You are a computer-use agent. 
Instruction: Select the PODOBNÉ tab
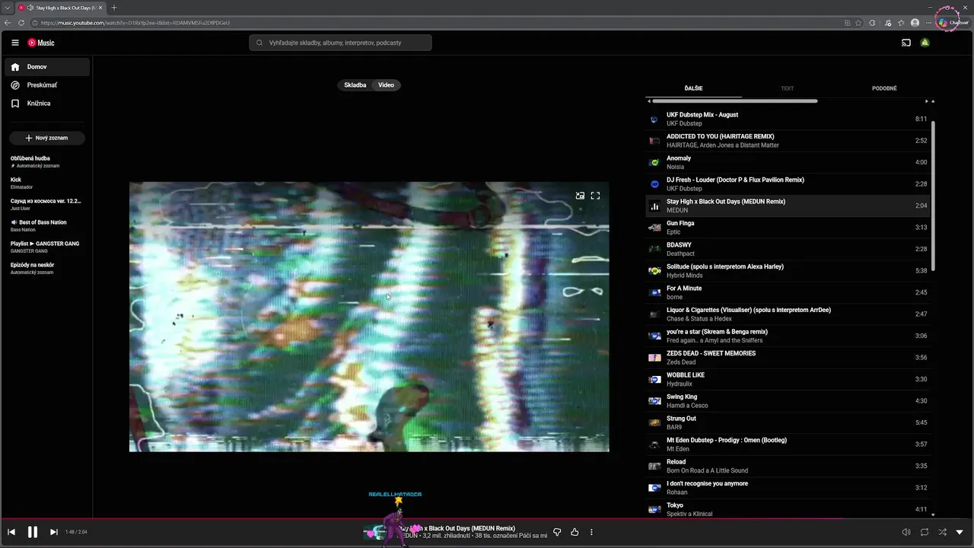tap(884, 88)
